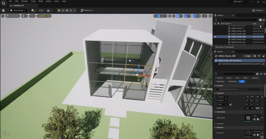The image size is (266, 139).
Task: Open the Settings menu in the toolbar
Action: click(258, 10)
